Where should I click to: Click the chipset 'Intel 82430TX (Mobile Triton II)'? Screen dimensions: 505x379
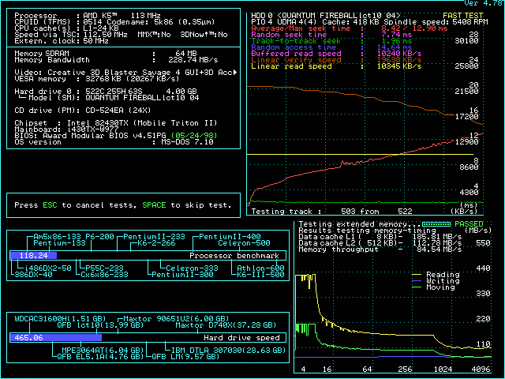coord(142,123)
